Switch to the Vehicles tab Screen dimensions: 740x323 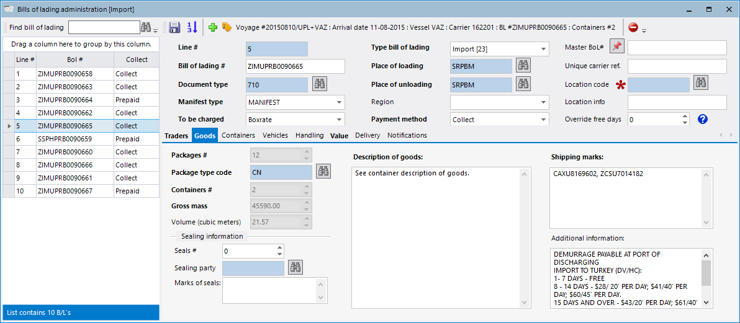[x=275, y=135]
